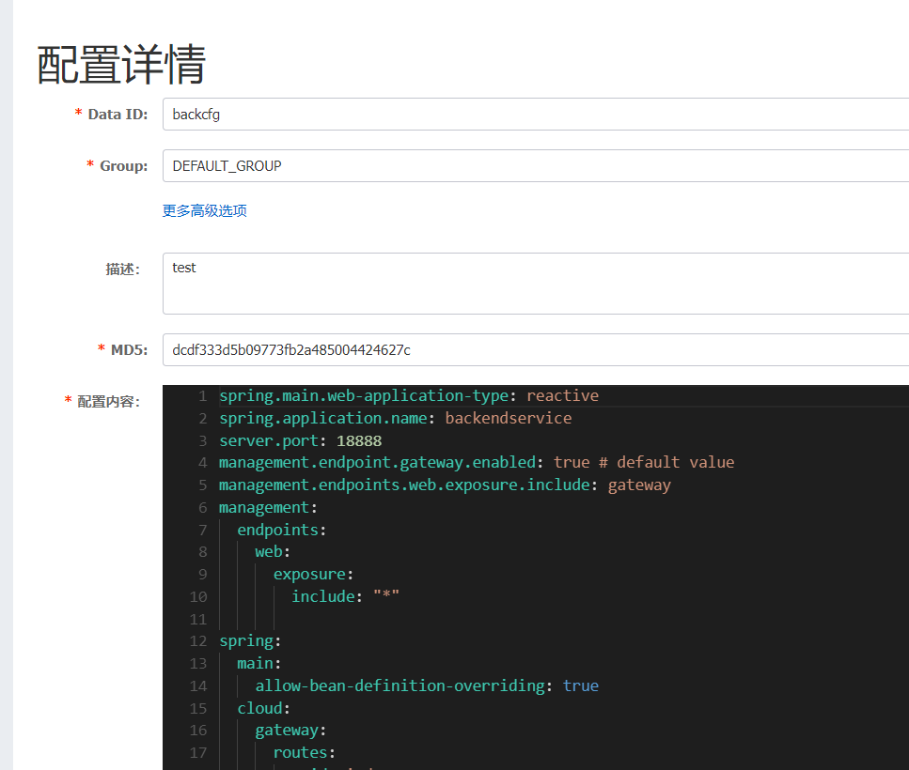This screenshot has width=909, height=770.
Task: Click the Data ID input field
Action: 536,115
